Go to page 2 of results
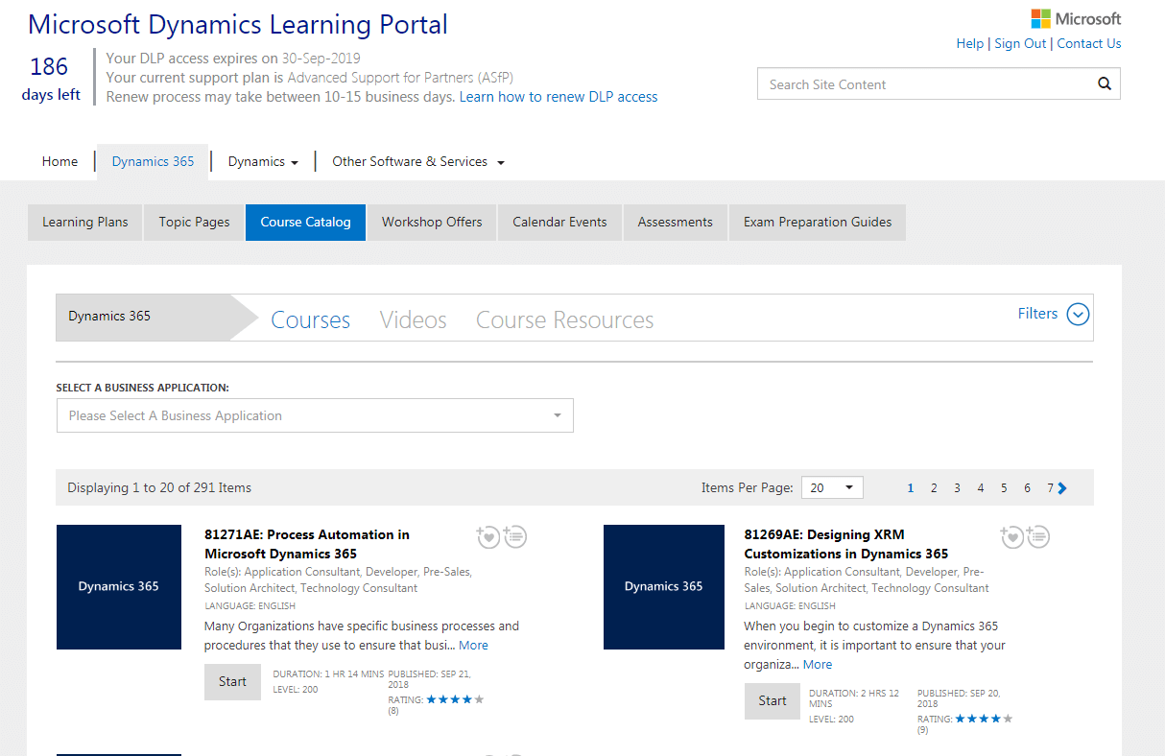This screenshot has height=756, width=1165. (934, 488)
